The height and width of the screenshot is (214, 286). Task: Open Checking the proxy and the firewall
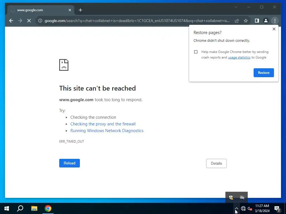[103, 124]
